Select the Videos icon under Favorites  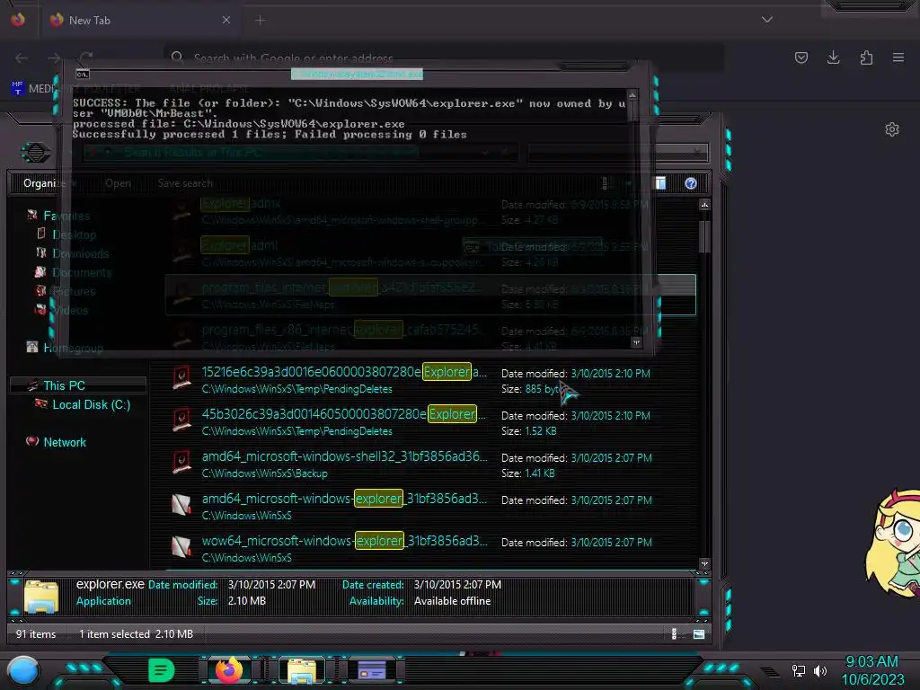click(40, 309)
